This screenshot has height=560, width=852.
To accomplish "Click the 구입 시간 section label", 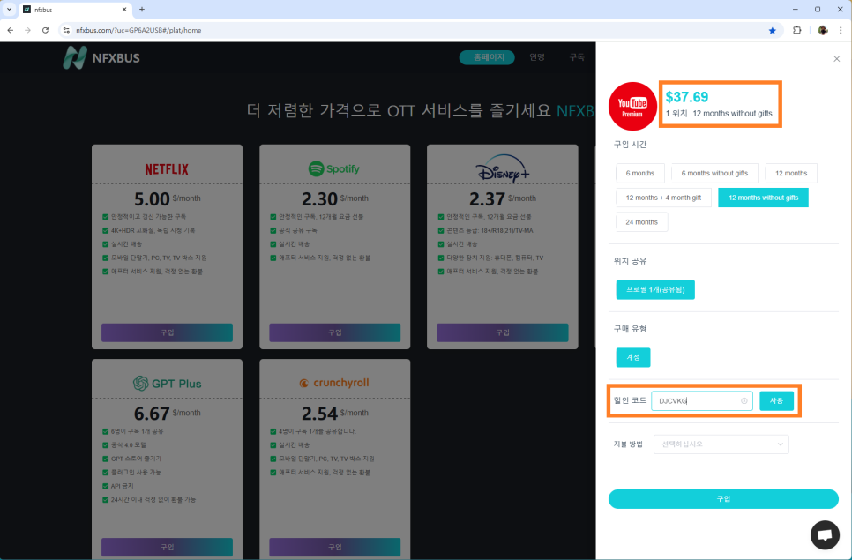I will pyautogui.click(x=631, y=145).
